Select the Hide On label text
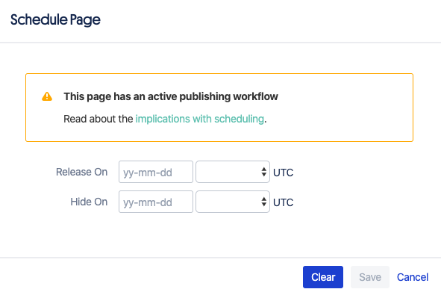This screenshot has width=441, height=295. pyautogui.click(x=89, y=202)
